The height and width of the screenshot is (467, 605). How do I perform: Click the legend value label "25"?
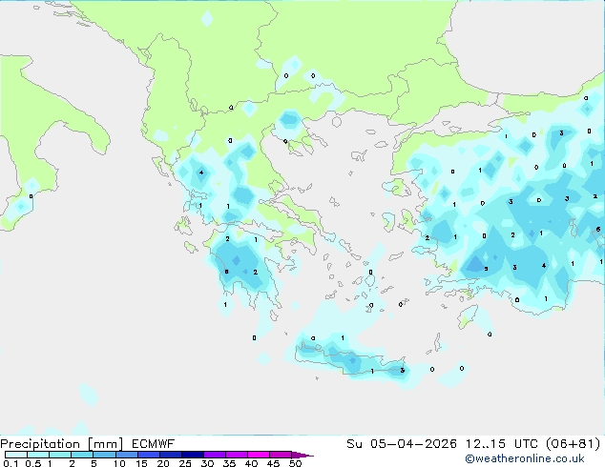[x=185, y=463]
